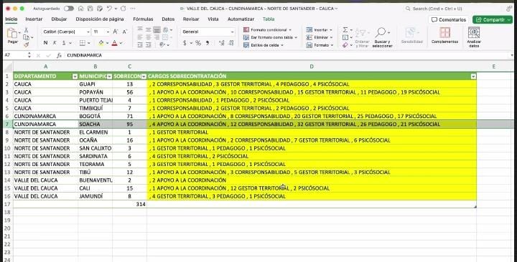The height and width of the screenshot is (262, 517).
Task: Apply comma style icon
Action: pyautogui.click(x=208, y=43)
